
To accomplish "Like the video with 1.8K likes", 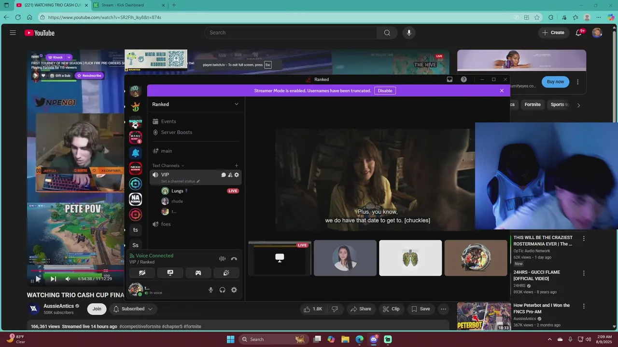I will 313,309.
